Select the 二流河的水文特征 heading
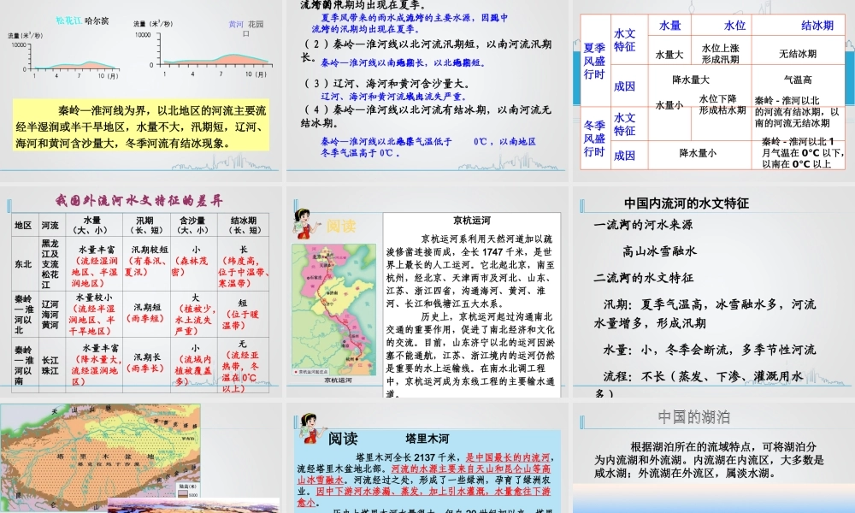The image size is (855, 513). pos(644,278)
